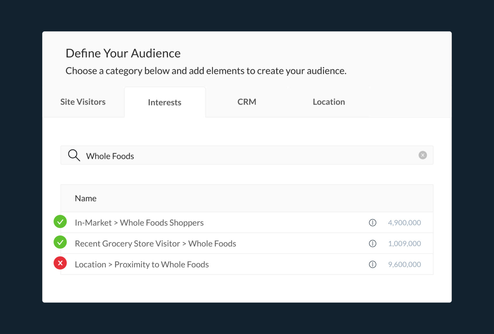Open info for Recent Grocery Store Visitor segment
Viewport: 494px width, 334px height.
pyautogui.click(x=372, y=243)
